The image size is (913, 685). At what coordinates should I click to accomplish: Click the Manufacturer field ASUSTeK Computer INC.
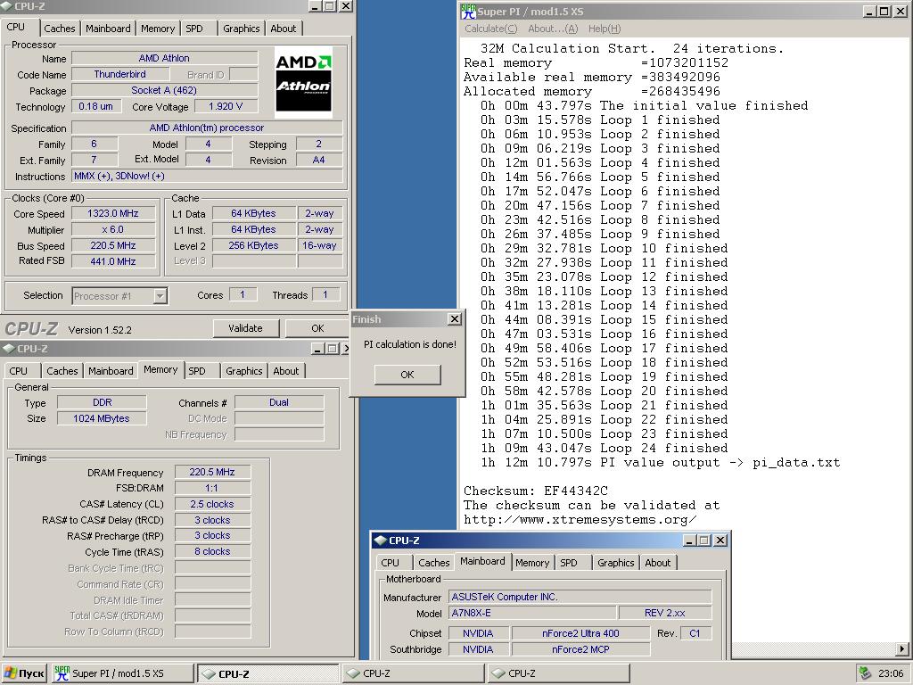(x=580, y=597)
